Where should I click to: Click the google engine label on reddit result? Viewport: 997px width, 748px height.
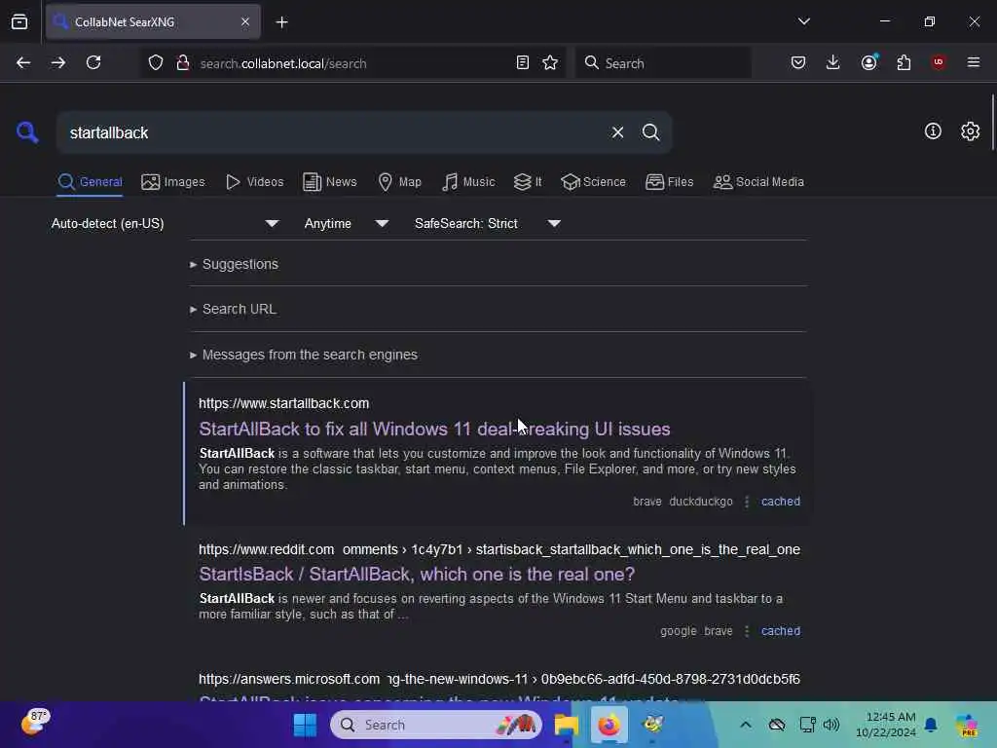[x=678, y=631]
